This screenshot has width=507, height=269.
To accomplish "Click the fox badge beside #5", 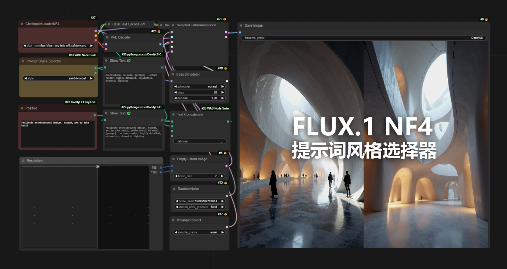I will pyautogui.click(x=226, y=153).
